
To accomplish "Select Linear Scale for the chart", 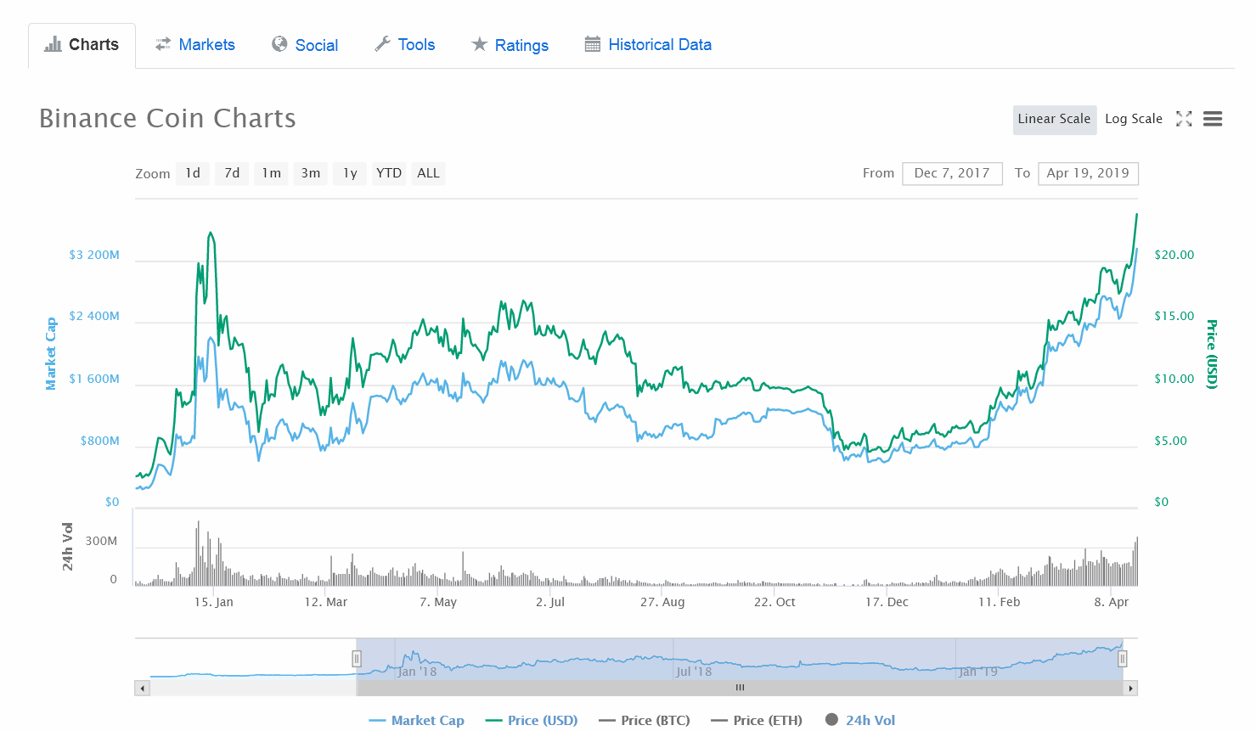I will coord(1054,119).
